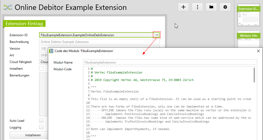The width and height of the screenshot is (263, 140).
Task: Click the Vertec extension icon beside the title
Action: pyautogui.click(x=7, y=8)
